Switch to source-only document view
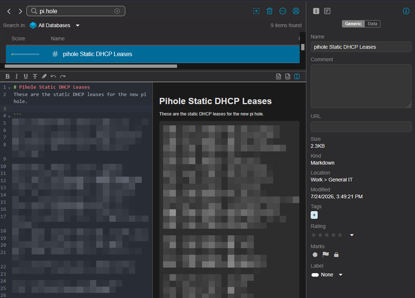 (278, 76)
